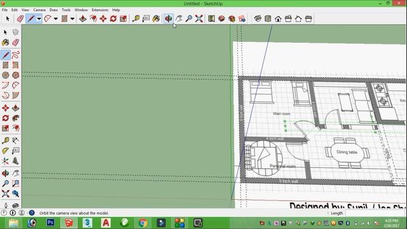Image resolution: width=407 pixels, height=229 pixels.
Task: Select the Axes tool in left palette
Action: [x=6, y=161]
